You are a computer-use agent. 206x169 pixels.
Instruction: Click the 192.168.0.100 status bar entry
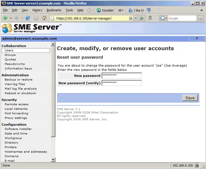point(183,166)
